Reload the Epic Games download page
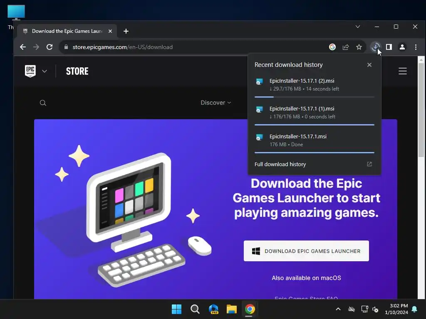Image resolution: width=426 pixels, height=319 pixels. coord(50,47)
